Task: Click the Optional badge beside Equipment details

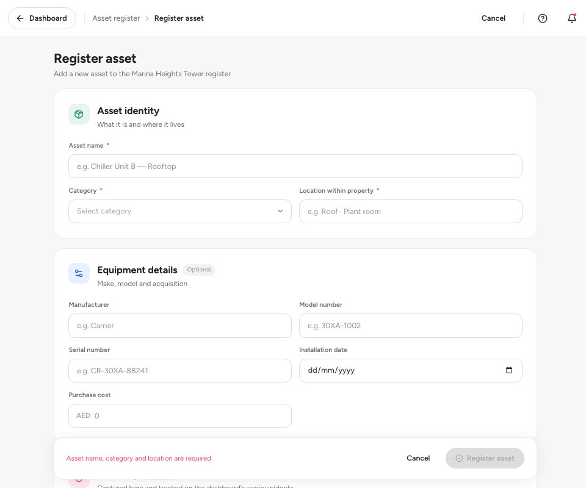Action: tap(199, 270)
